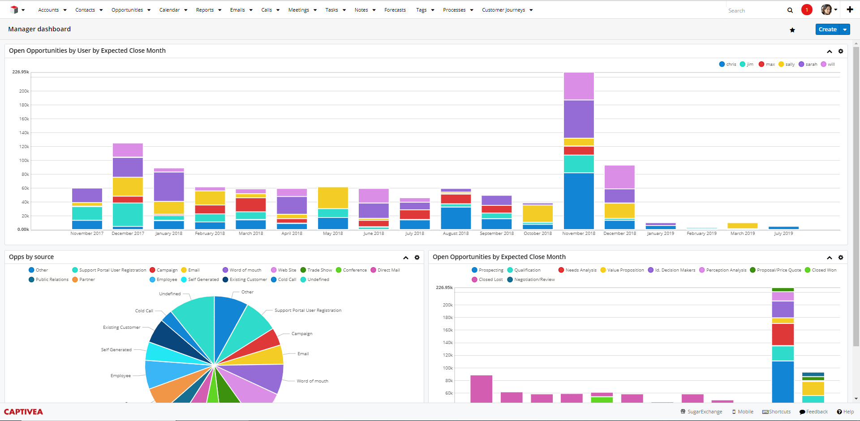860x421 pixels.
Task: Open the Feedback link in footer
Action: click(813, 412)
